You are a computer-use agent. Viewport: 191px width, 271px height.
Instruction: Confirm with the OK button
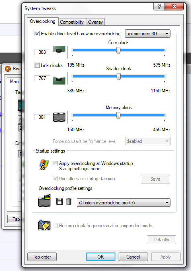(x=101, y=257)
